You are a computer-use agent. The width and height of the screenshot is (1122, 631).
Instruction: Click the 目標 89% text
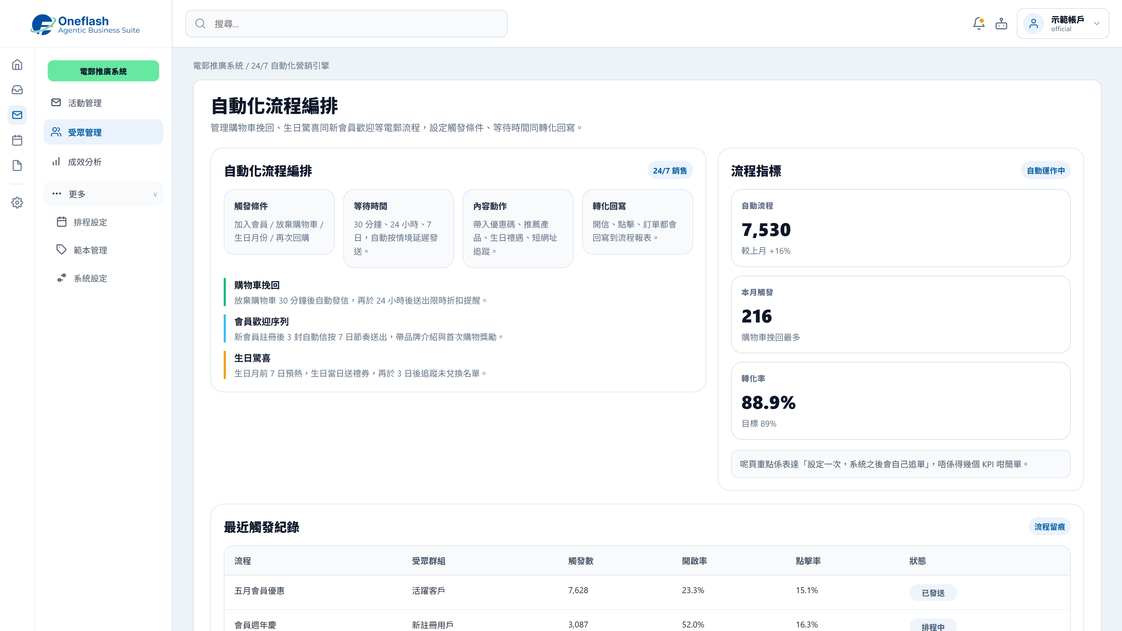(759, 424)
